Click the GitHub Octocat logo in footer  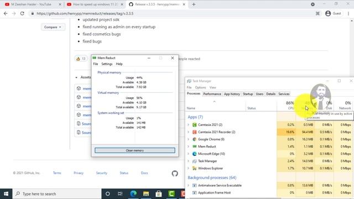pos(175,173)
